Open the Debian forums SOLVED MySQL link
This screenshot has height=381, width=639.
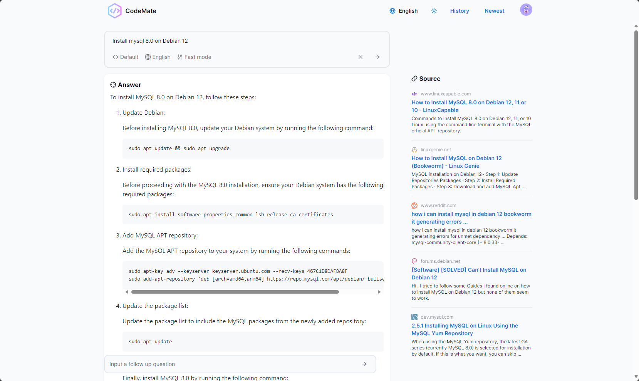(469, 274)
